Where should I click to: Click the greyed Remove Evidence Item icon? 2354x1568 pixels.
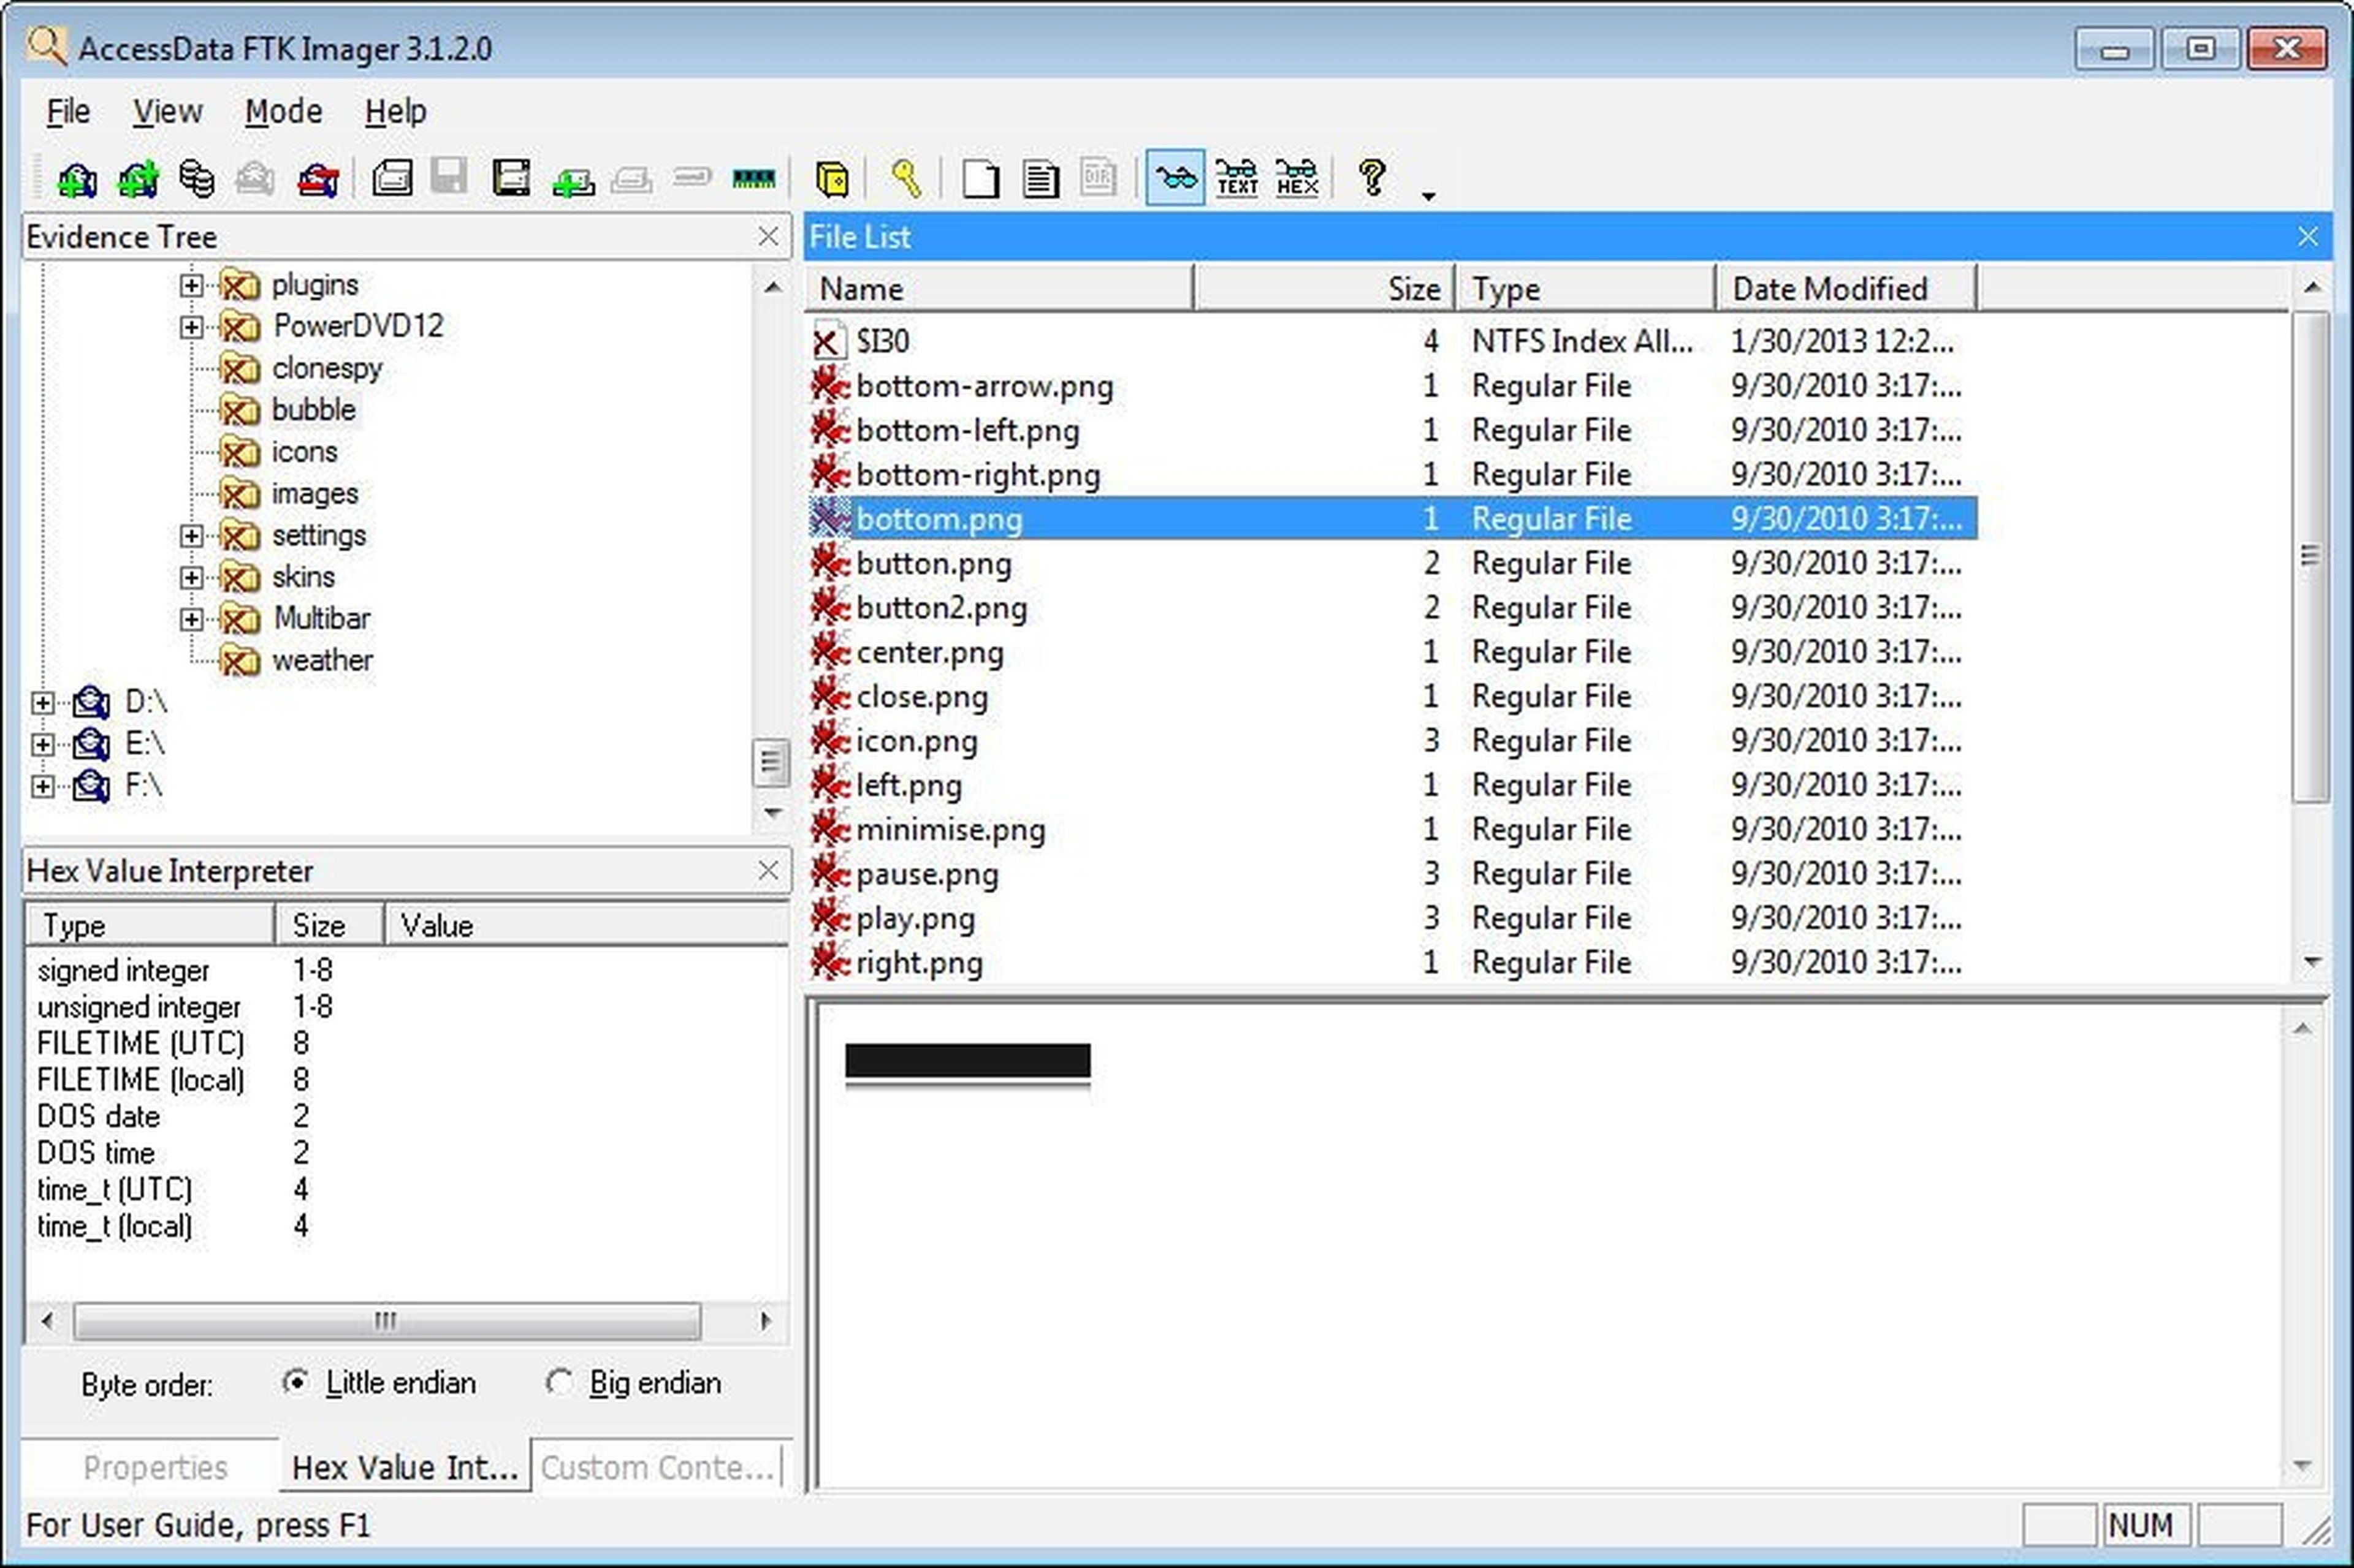[255, 179]
